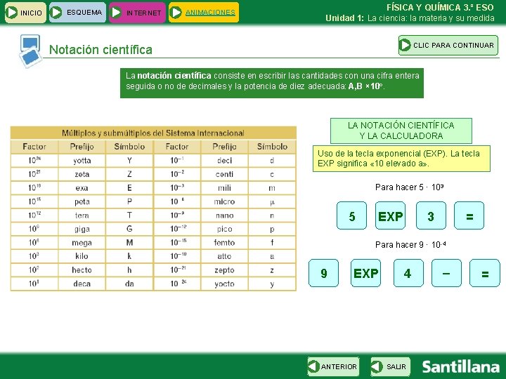Click the 'deca' prefix cell
The width and height of the screenshot is (506, 379).
tap(82, 284)
